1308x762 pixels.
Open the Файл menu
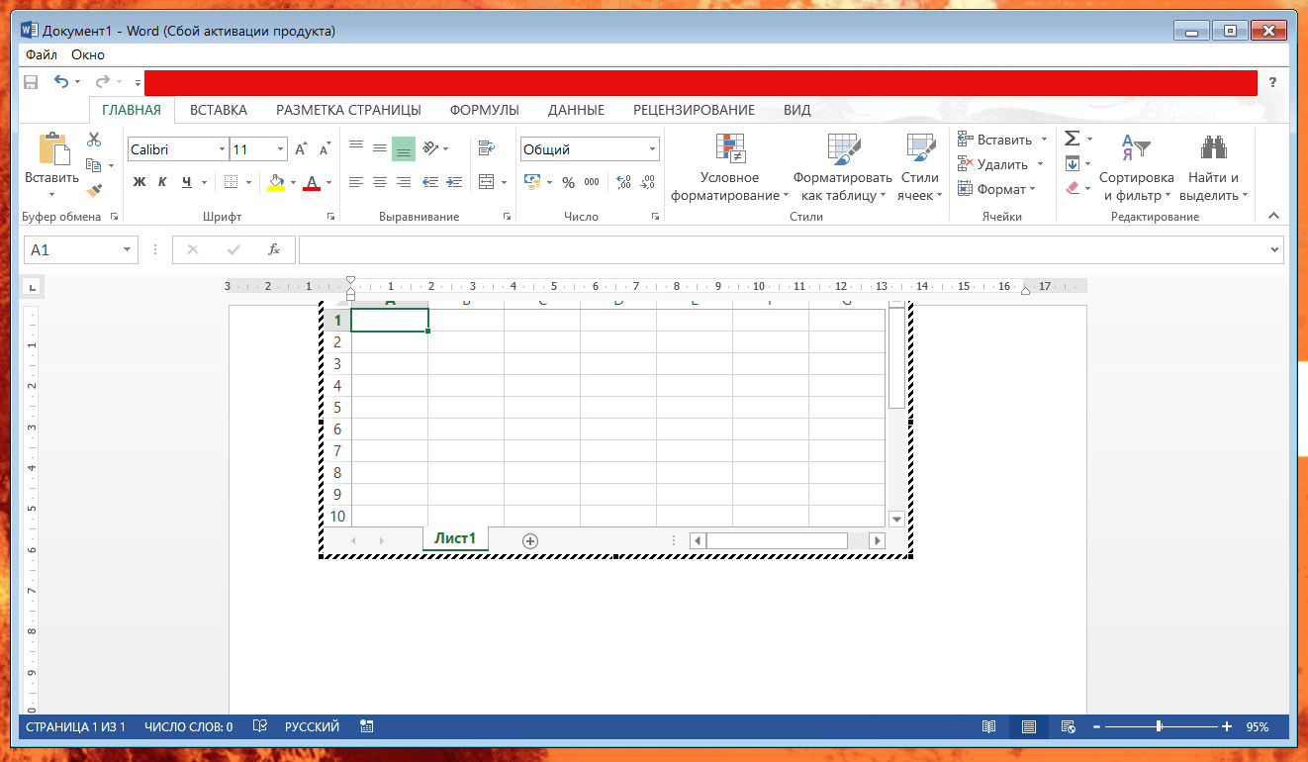click(42, 55)
